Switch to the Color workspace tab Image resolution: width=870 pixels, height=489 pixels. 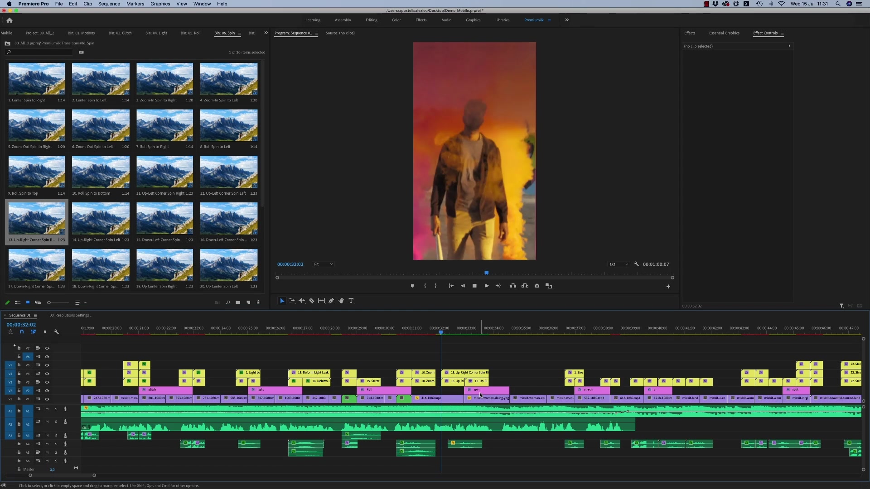(396, 20)
